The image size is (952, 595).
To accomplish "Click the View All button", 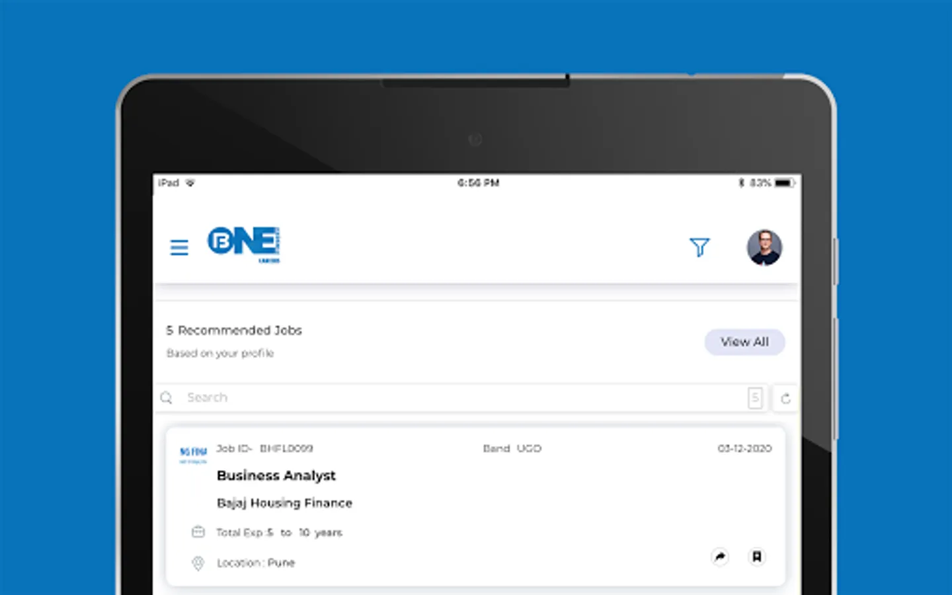I will 744,342.
